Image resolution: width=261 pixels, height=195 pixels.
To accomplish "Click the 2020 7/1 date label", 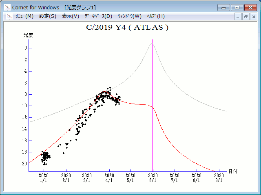I will [175, 178].
